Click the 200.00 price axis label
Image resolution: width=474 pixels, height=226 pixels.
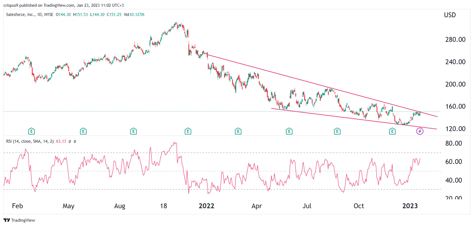455,84
